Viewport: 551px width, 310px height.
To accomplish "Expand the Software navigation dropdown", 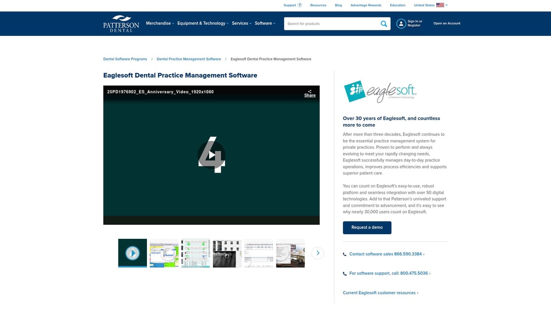I will click(x=264, y=23).
